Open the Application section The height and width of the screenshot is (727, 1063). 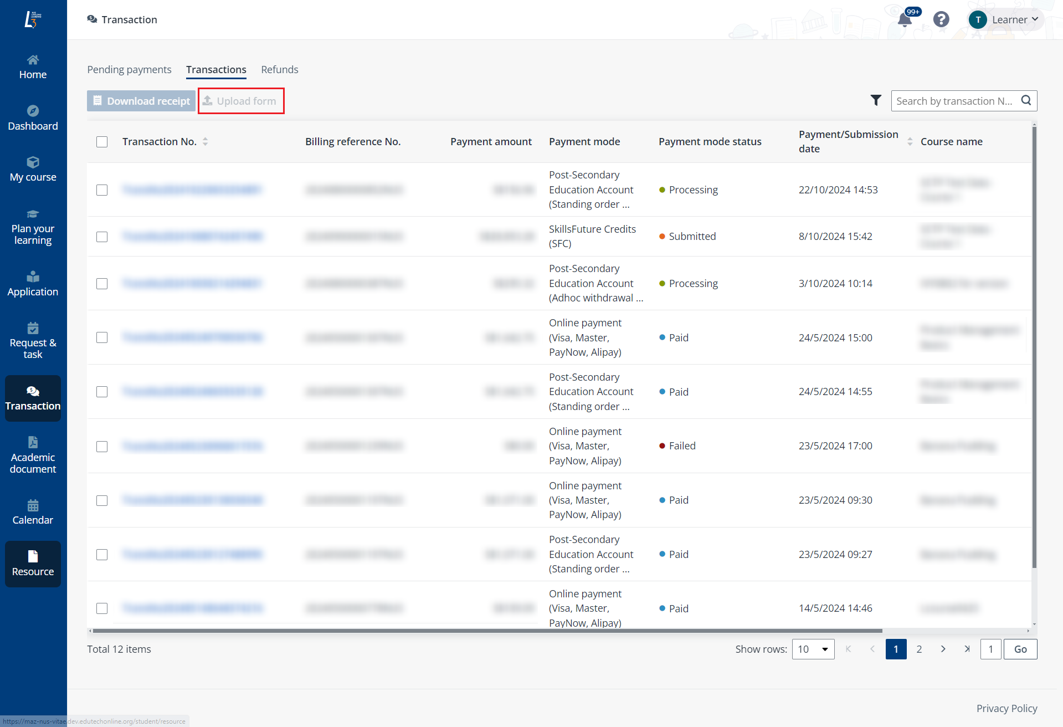[x=33, y=284]
